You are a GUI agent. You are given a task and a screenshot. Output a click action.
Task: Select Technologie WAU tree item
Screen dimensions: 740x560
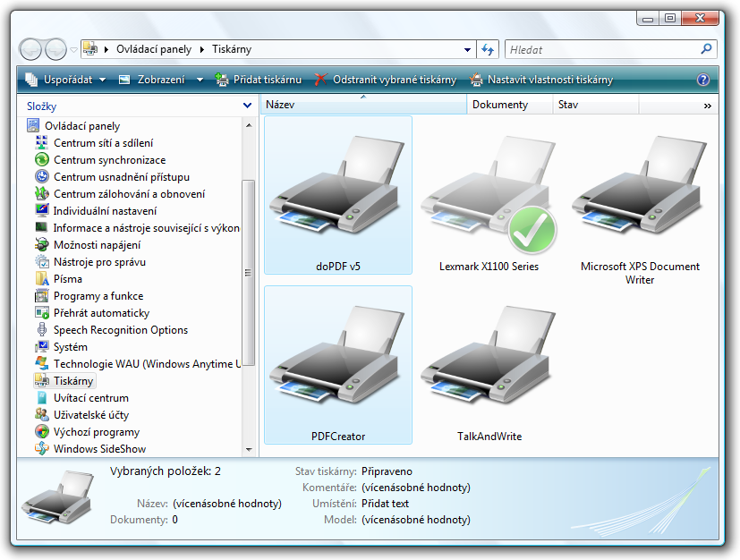tap(138, 364)
